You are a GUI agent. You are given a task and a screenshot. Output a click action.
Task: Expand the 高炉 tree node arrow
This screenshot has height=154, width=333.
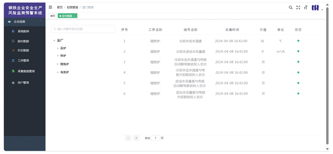(58, 48)
